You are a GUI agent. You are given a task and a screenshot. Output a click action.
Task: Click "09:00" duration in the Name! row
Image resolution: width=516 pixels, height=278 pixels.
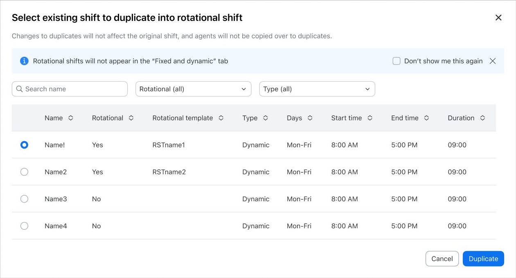point(457,145)
